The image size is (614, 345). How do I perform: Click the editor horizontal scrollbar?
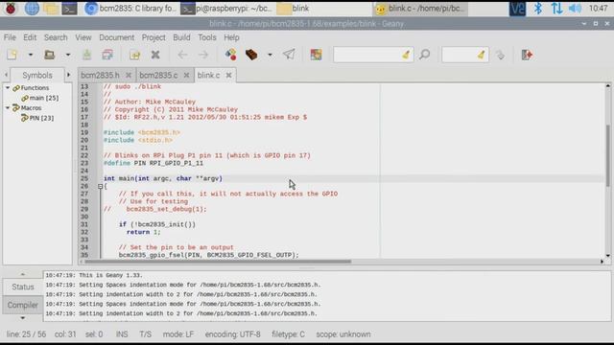point(218,262)
